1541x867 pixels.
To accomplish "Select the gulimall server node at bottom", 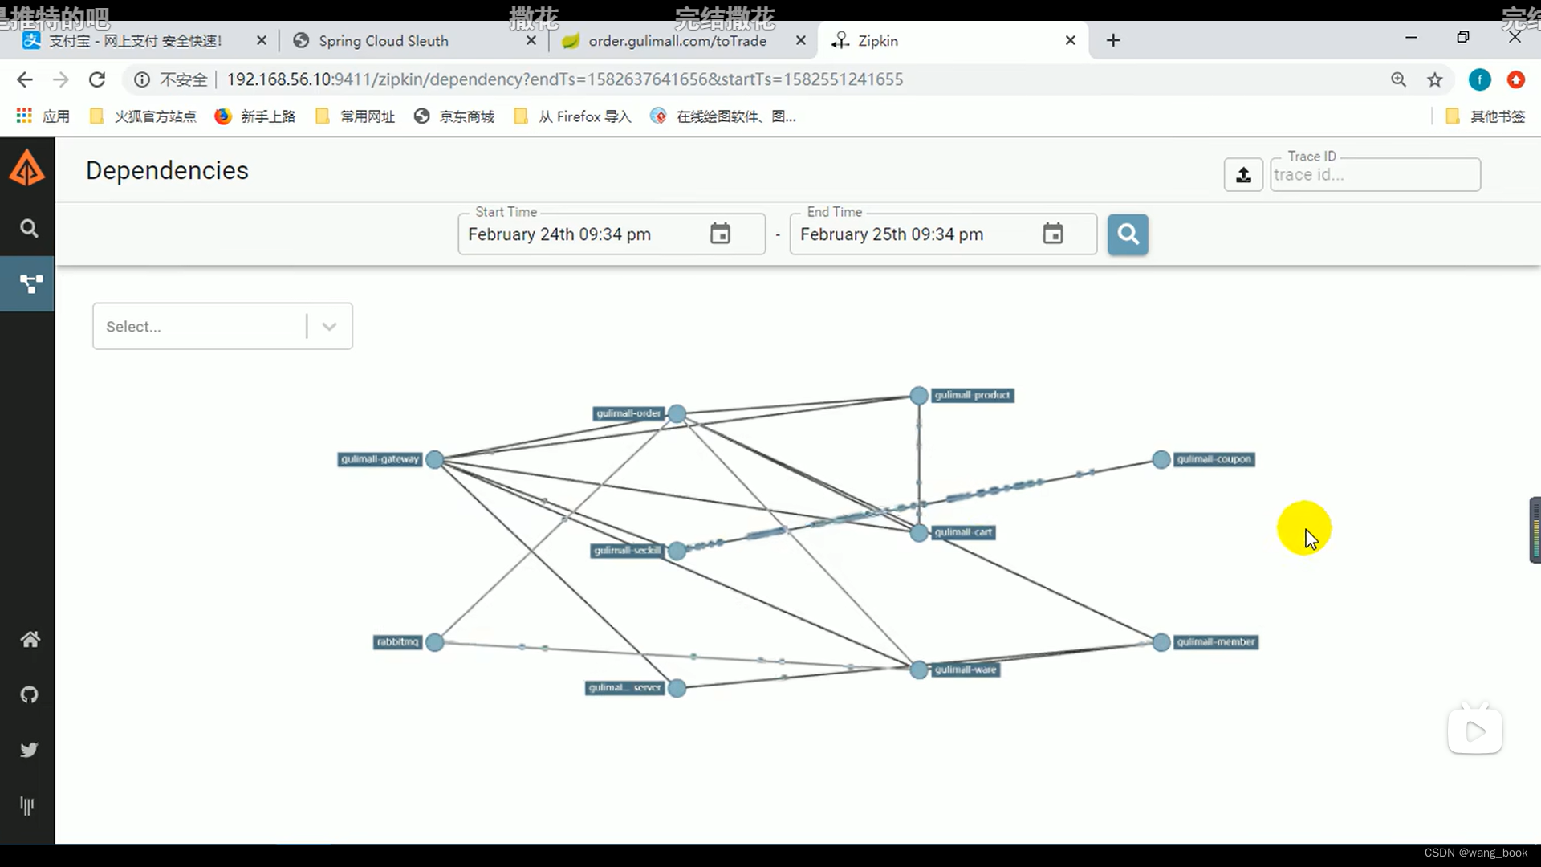I will pyautogui.click(x=677, y=688).
